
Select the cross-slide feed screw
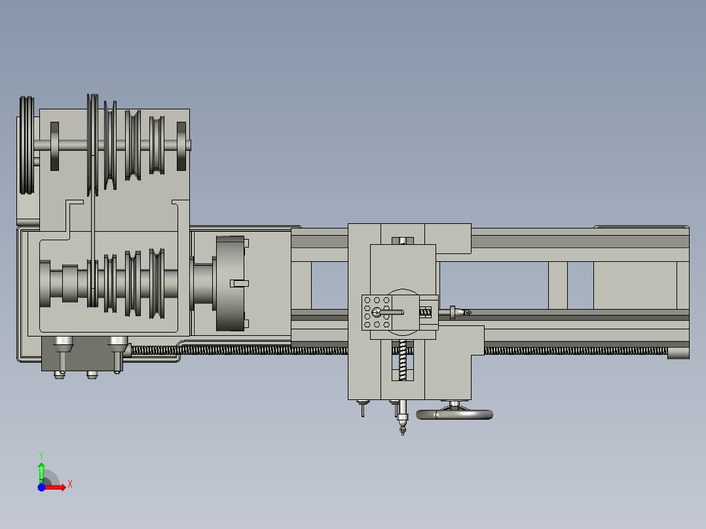point(403,360)
